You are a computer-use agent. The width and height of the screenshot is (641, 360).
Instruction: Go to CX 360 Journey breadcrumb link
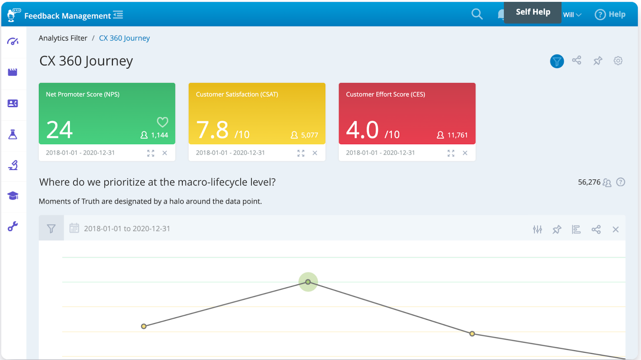[x=124, y=38]
